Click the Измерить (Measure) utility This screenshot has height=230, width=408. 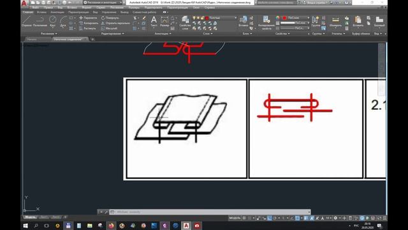[335, 21]
